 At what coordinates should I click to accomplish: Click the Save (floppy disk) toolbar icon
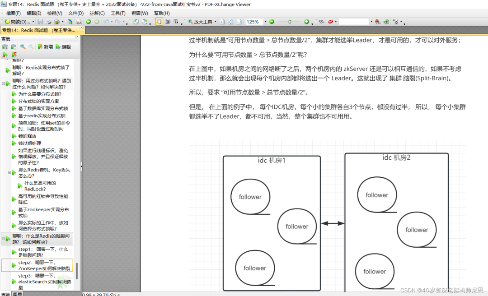[40, 22]
